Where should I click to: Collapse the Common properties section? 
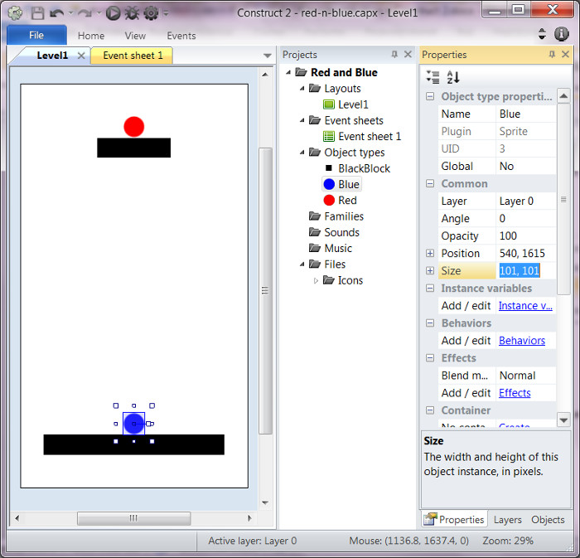click(x=430, y=183)
